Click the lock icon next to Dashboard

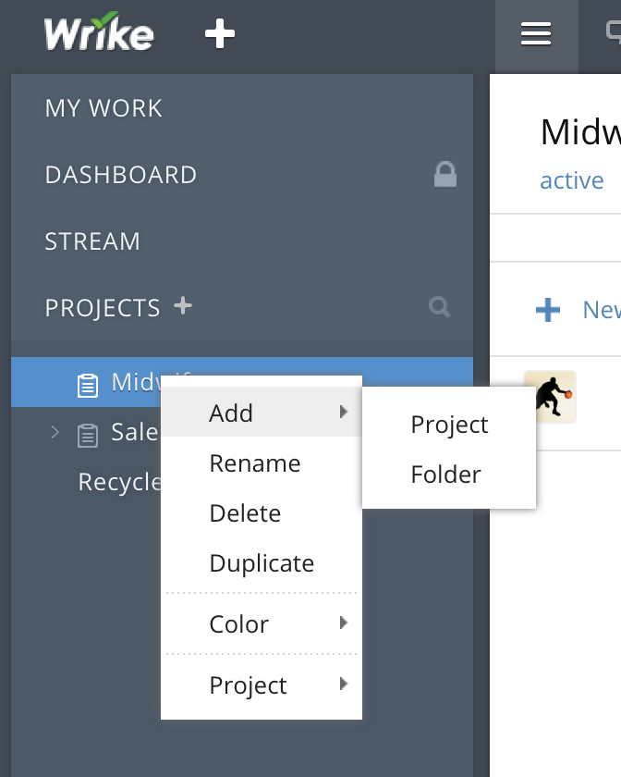(x=445, y=174)
